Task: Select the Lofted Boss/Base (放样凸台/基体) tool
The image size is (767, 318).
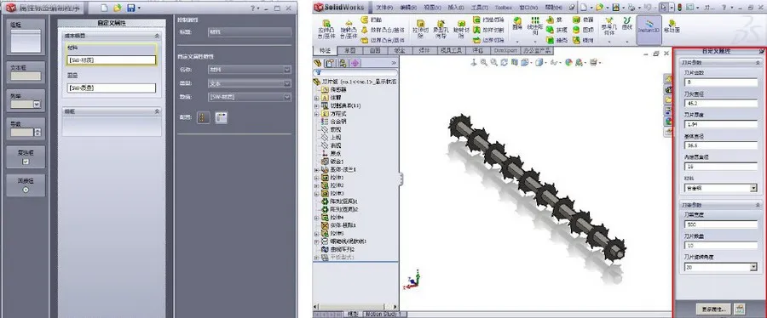Action: tap(383, 31)
